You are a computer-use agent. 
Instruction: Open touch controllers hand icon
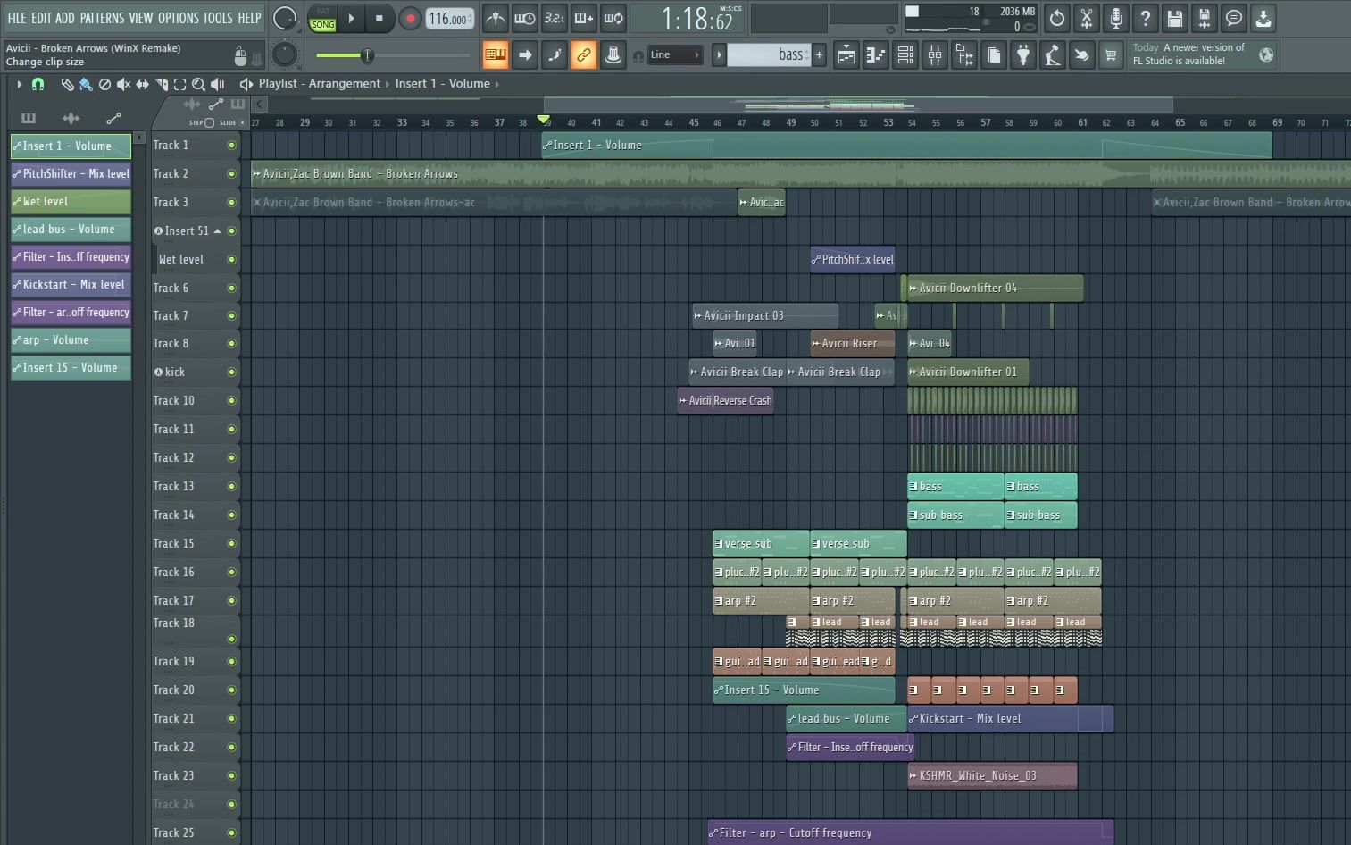click(1082, 55)
